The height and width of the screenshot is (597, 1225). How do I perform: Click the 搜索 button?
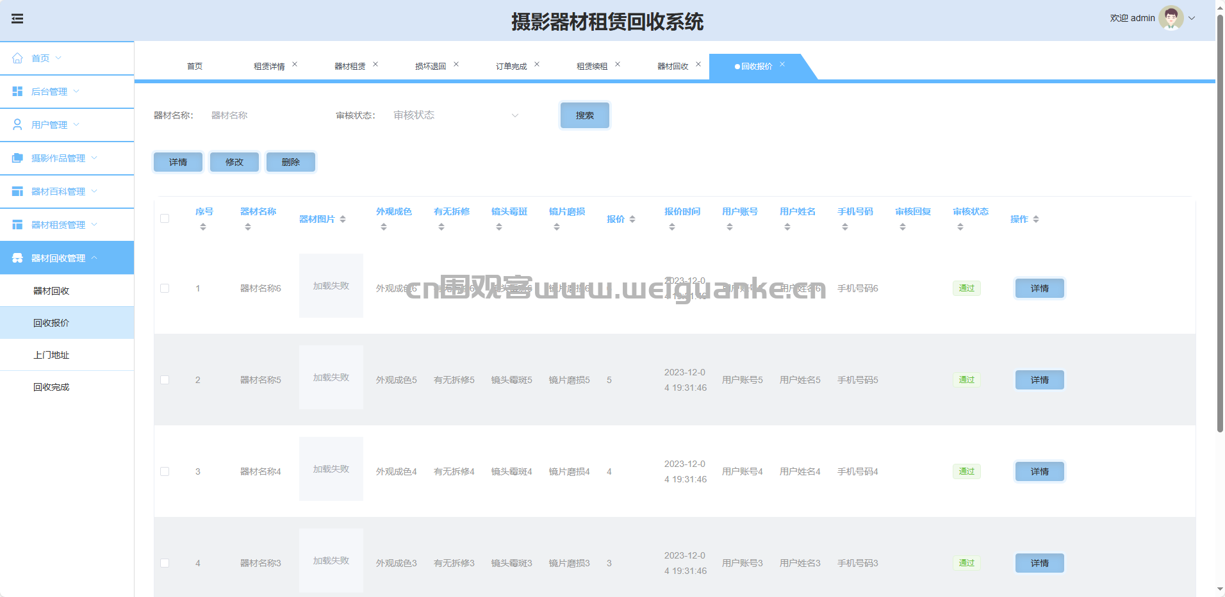pyautogui.click(x=584, y=115)
